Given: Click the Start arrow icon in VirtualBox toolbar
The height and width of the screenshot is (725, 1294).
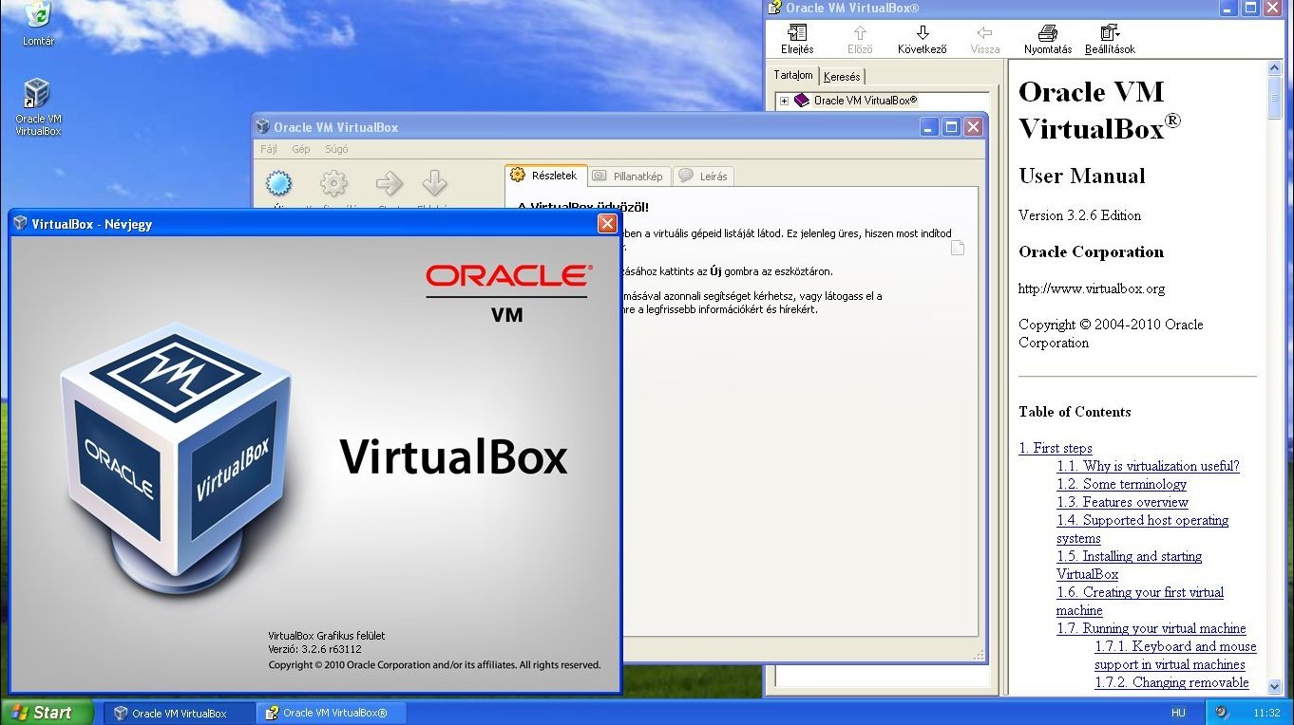Looking at the screenshot, I should [x=389, y=184].
